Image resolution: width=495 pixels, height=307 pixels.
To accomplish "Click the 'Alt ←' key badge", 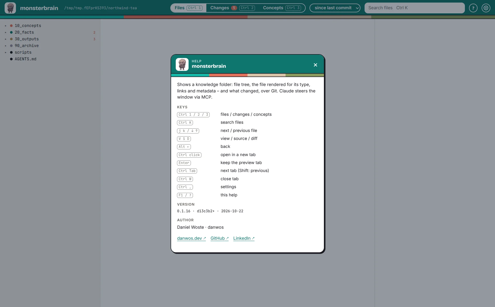I will [x=184, y=147].
